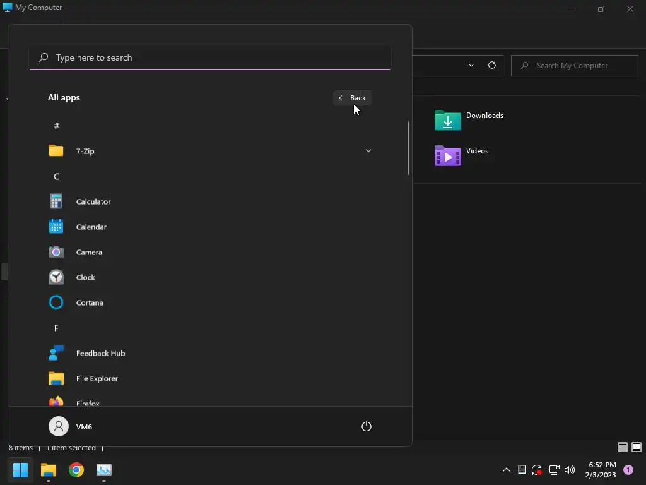Open the Feedback Hub icon
Image resolution: width=646 pixels, height=485 pixels.
click(x=56, y=353)
